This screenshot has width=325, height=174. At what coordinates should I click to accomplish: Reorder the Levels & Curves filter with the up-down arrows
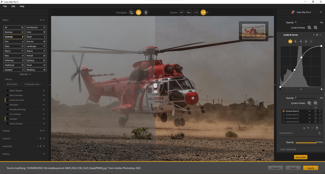(314, 35)
